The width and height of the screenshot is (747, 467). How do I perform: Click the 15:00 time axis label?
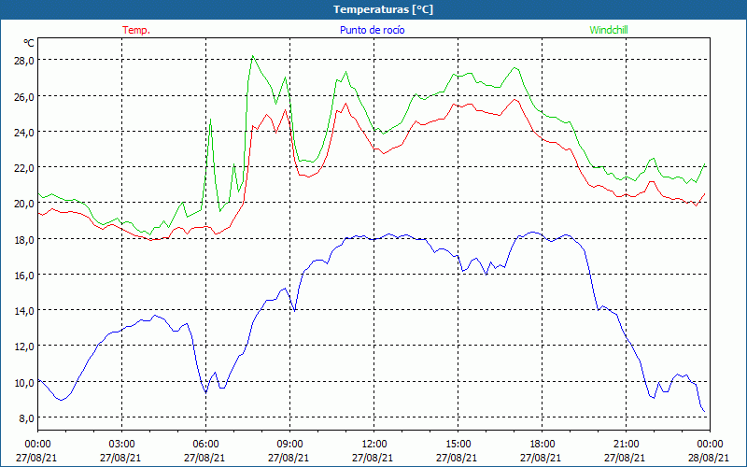coord(458,445)
